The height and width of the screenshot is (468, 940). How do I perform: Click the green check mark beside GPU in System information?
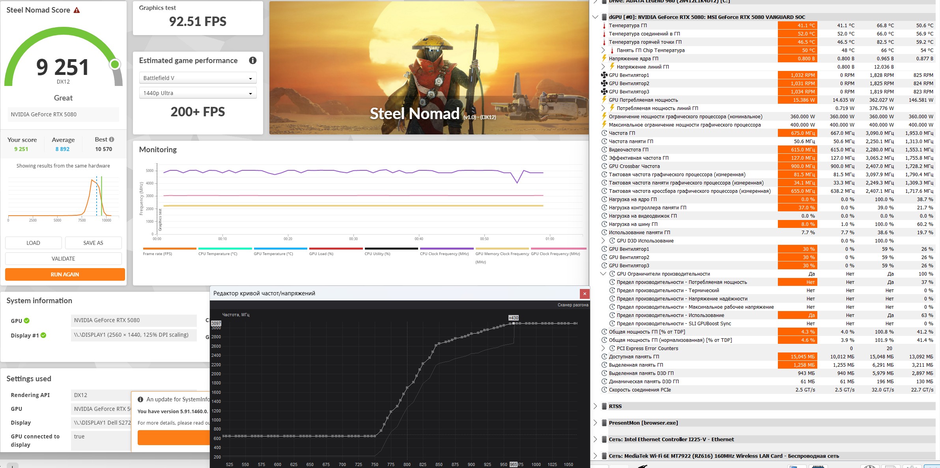(x=26, y=321)
